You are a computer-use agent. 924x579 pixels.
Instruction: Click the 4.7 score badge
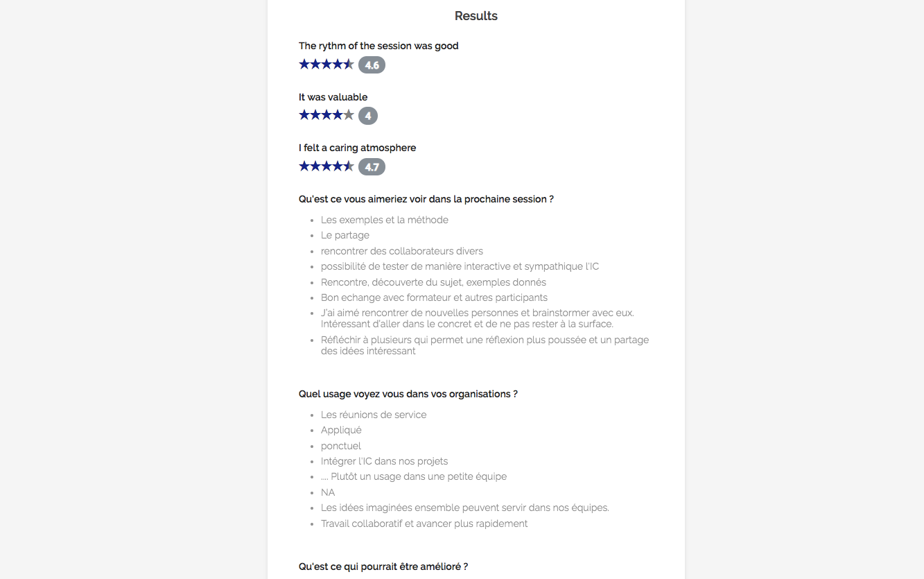coord(372,167)
